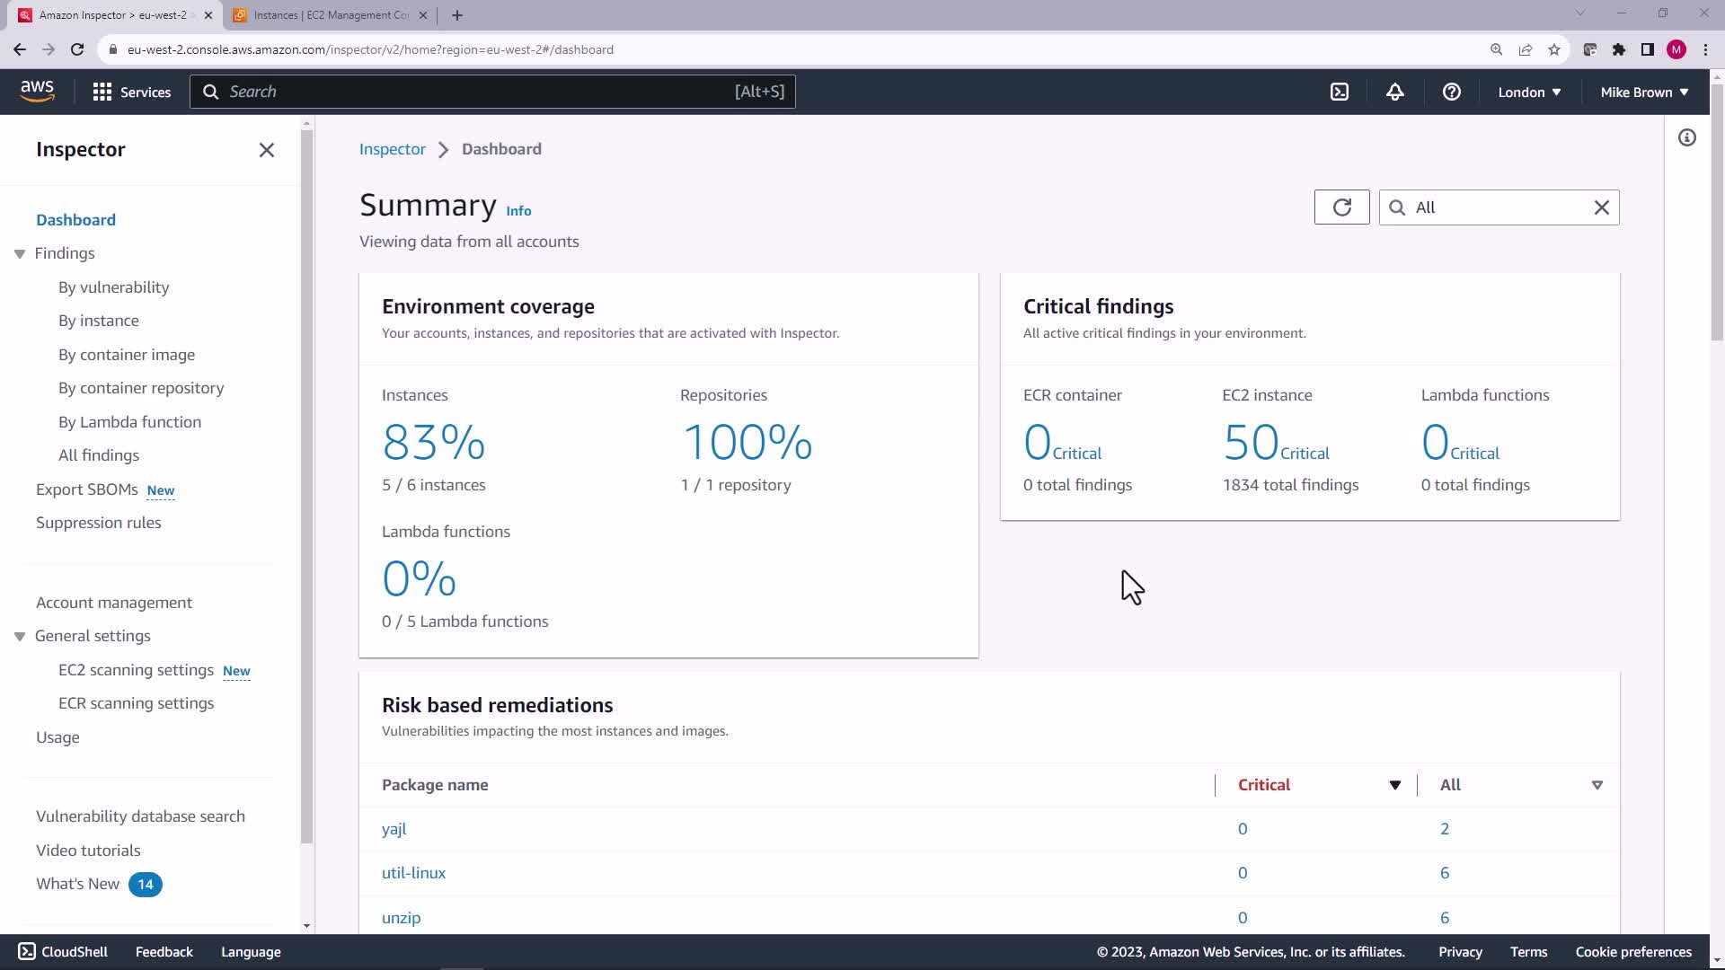Open the info panel icon at right edge
The image size is (1725, 970).
click(1686, 137)
